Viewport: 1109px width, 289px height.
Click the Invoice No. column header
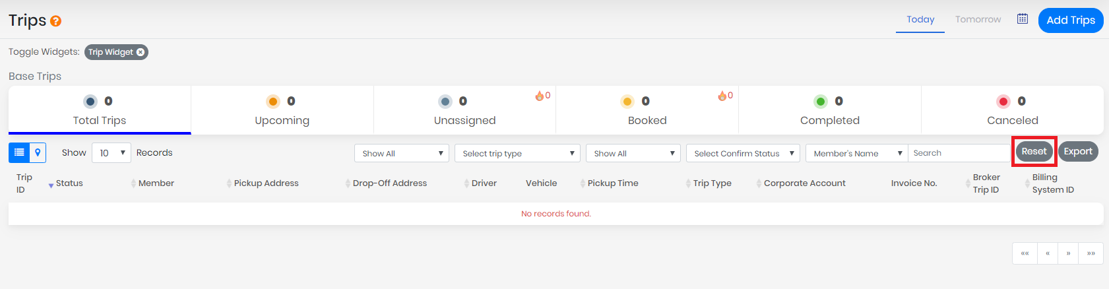click(914, 183)
